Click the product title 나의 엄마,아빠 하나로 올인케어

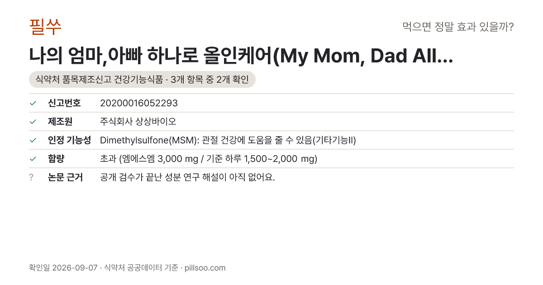point(241,56)
